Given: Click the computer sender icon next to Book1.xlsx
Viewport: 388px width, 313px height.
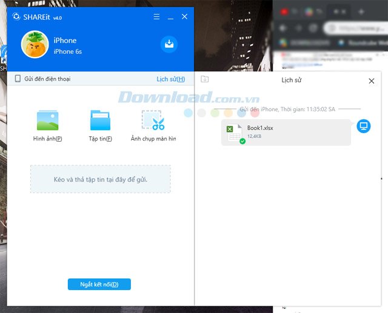Looking at the screenshot, I should tap(364, 126).
